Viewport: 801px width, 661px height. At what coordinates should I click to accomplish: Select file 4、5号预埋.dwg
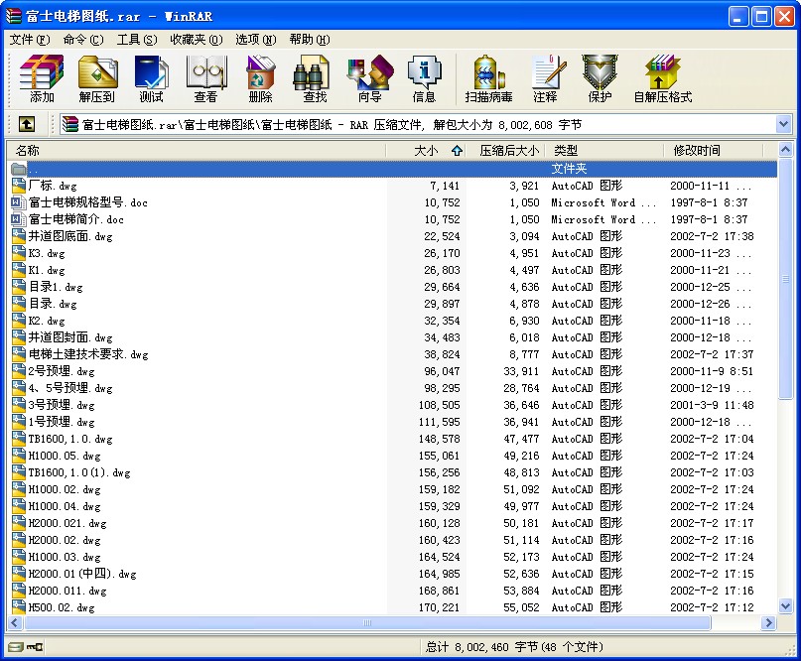coord(70,388)
